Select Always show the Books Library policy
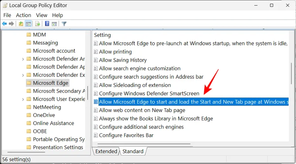The image size is (296, 164). click(156, 119)
